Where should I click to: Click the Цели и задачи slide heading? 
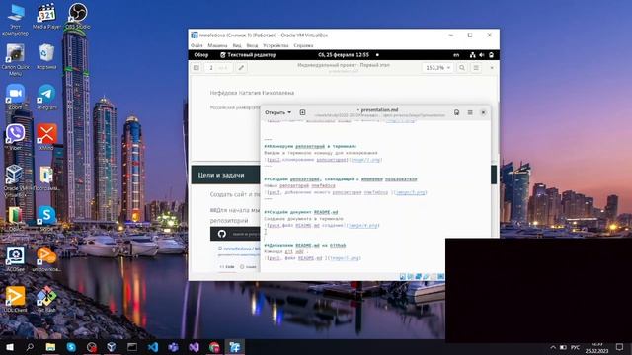pos(221,175)
